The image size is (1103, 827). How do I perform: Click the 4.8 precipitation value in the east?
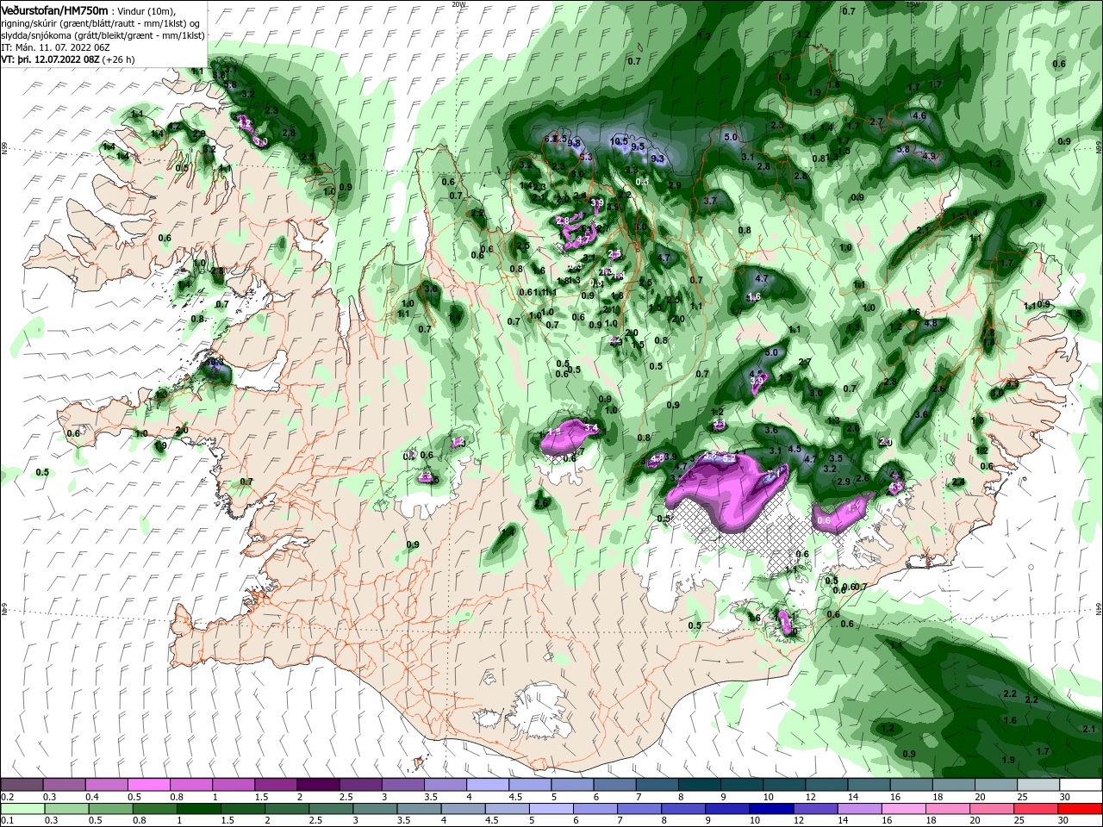931,324
